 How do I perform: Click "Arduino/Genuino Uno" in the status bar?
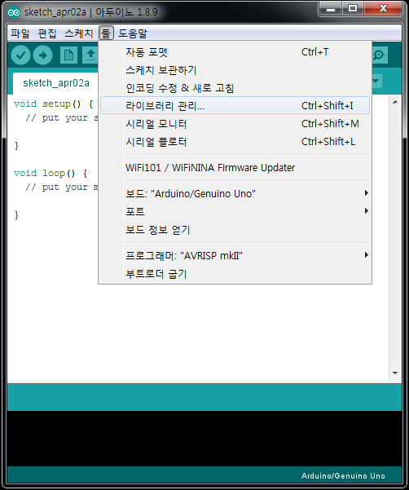[x=343, y=476]
